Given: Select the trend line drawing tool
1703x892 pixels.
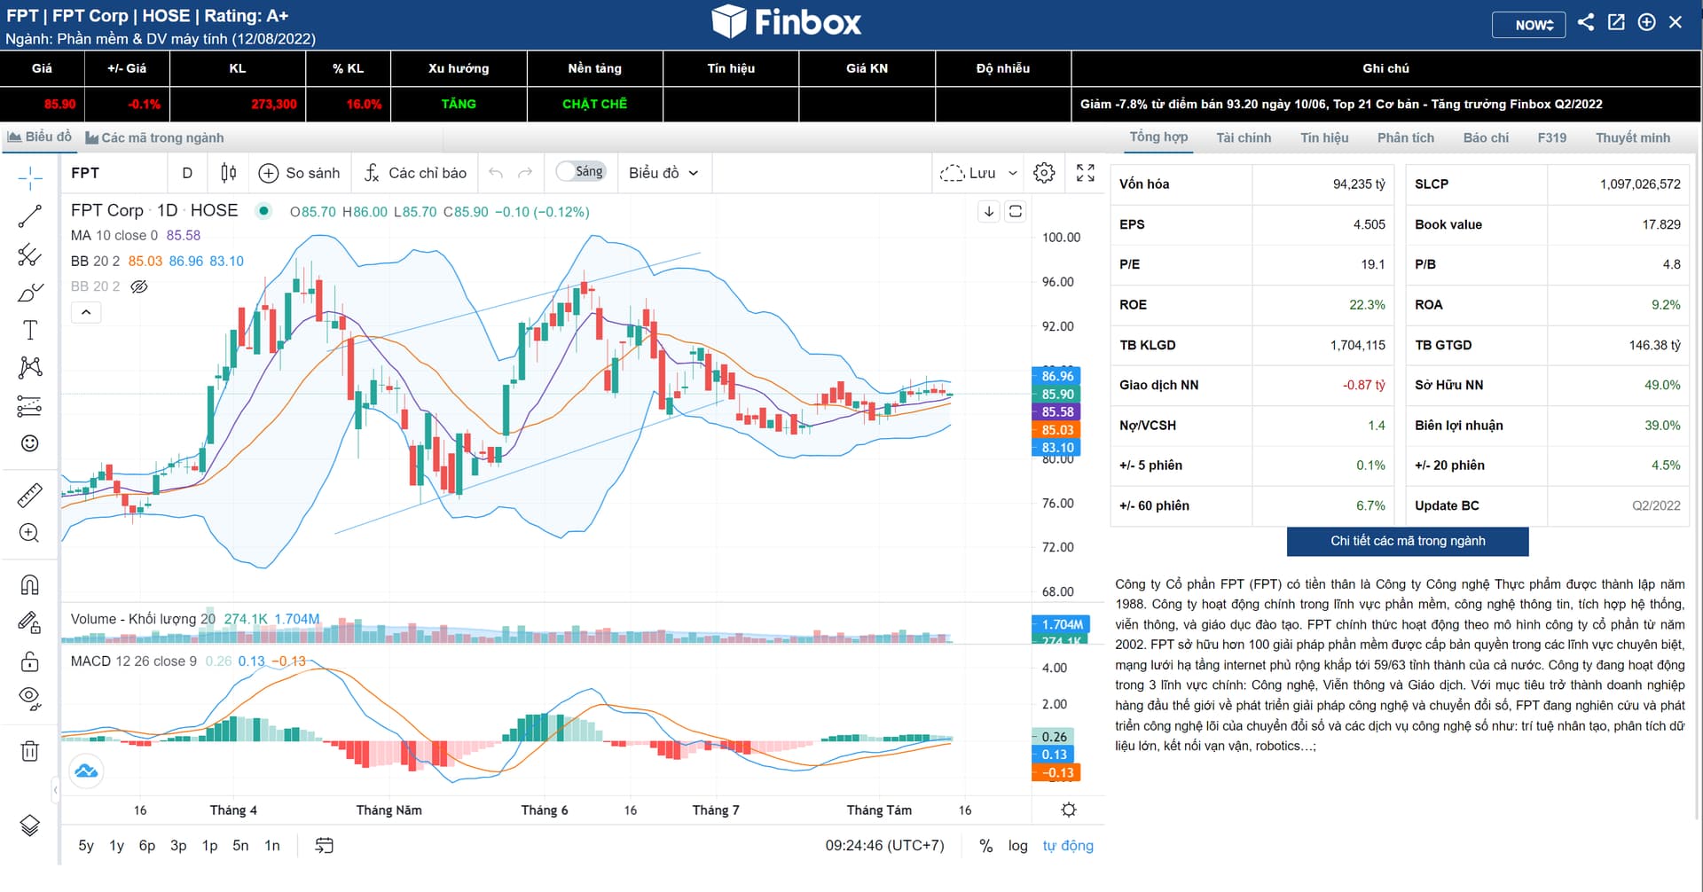Looking at the screenshot, I should click(30, 216).
